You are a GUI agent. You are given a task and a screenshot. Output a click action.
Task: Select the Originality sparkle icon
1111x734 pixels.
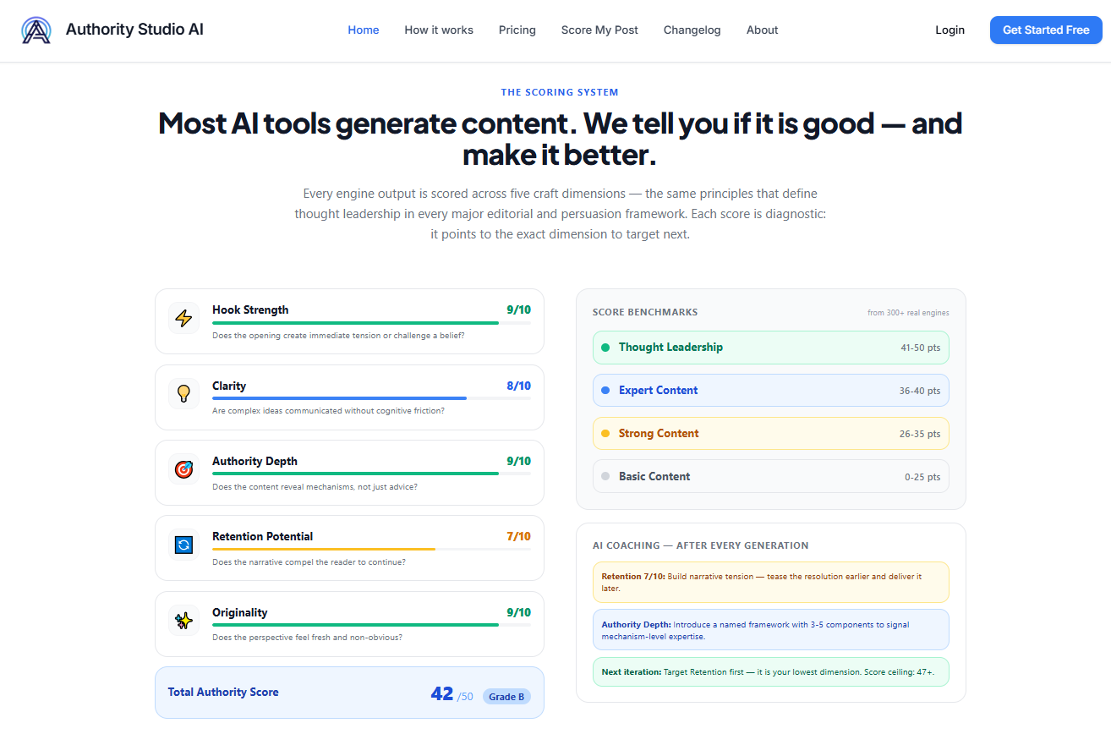183,620
